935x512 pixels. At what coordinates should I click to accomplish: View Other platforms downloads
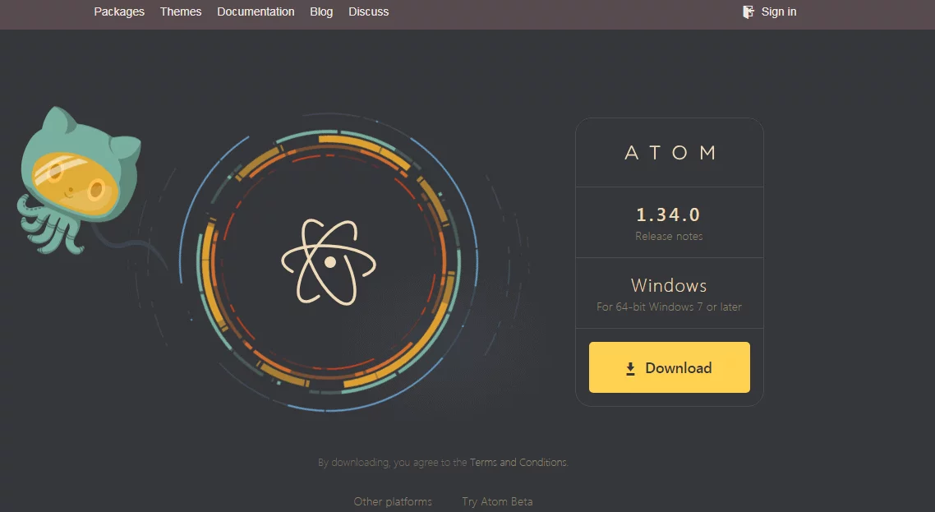pos(393,502)
